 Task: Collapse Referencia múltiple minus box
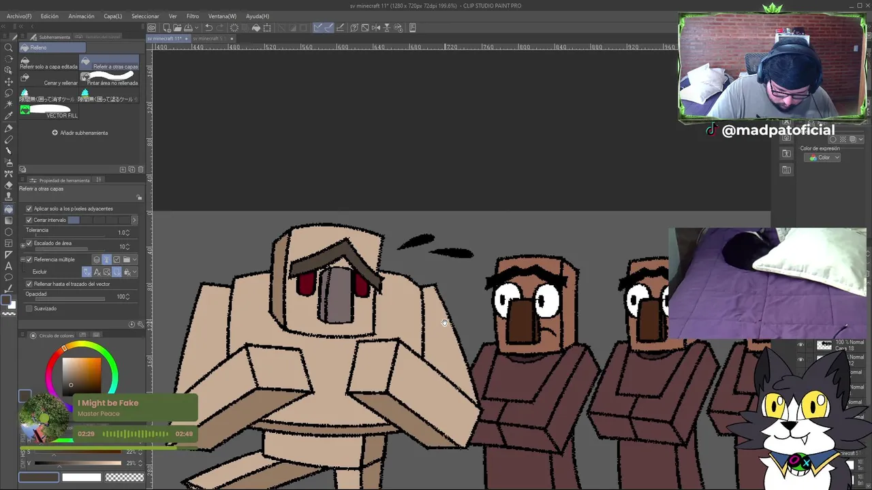pos(22,259)
